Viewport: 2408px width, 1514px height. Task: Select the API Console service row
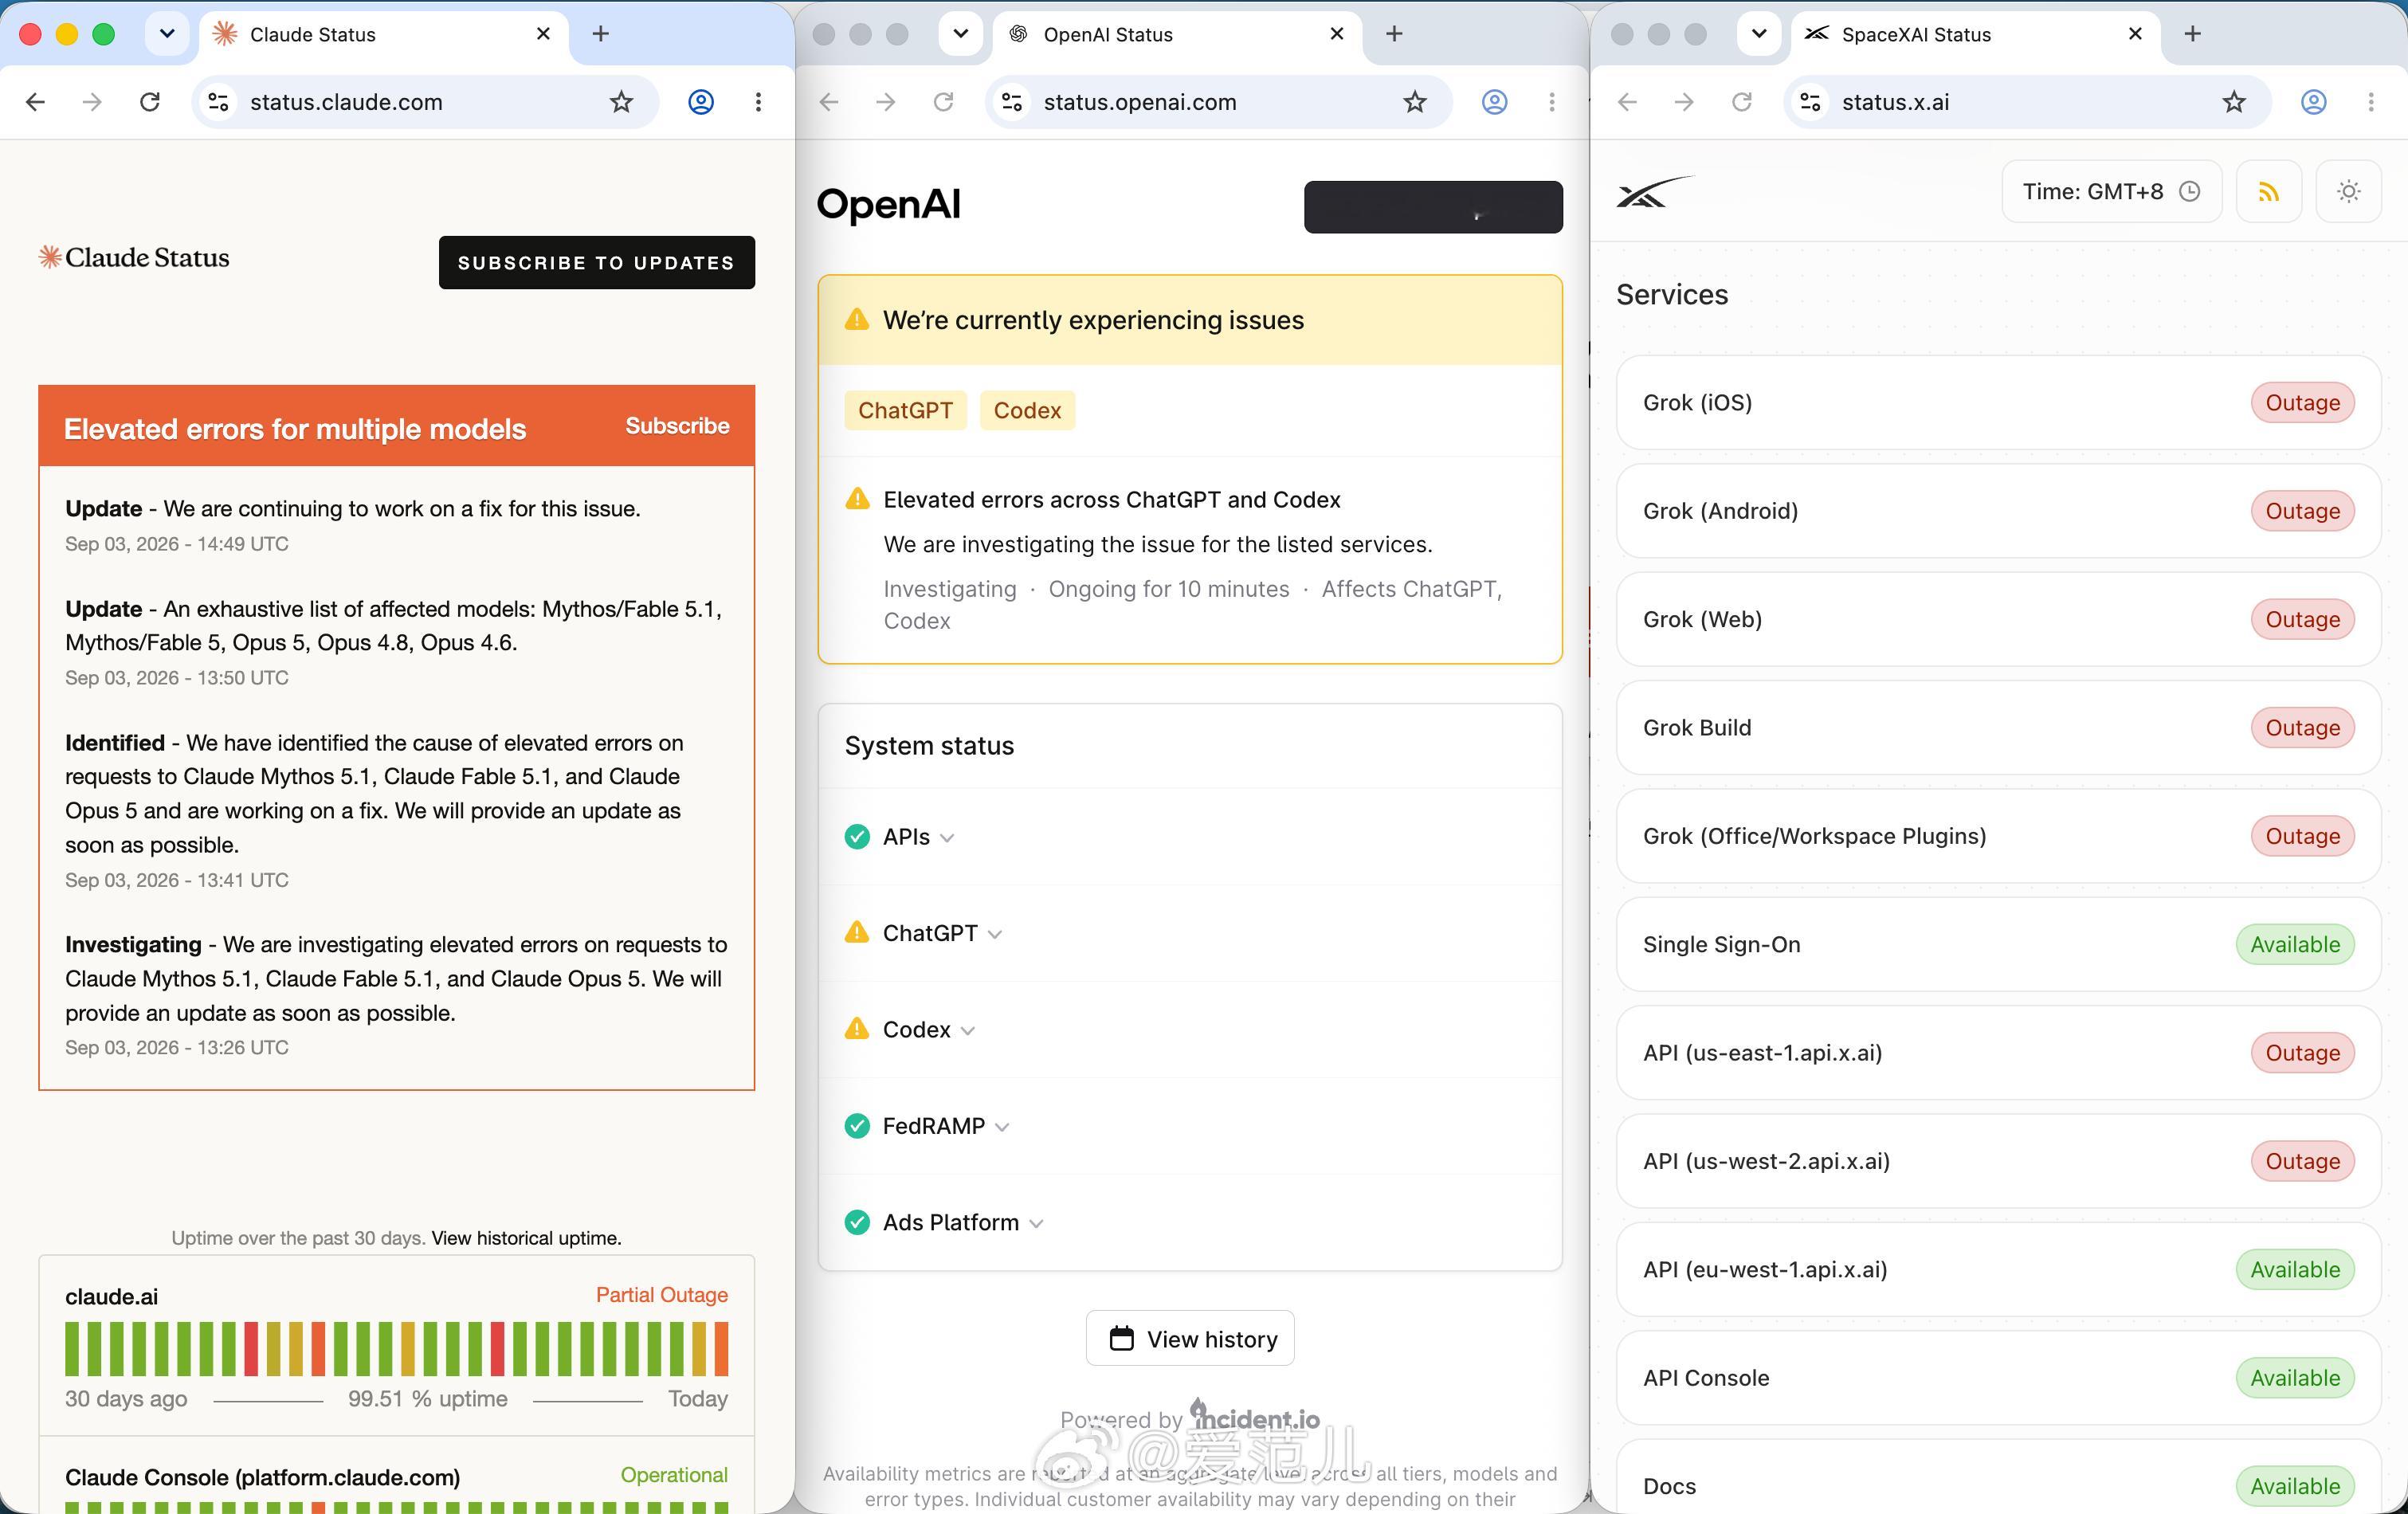[x=1998, y=1378]
